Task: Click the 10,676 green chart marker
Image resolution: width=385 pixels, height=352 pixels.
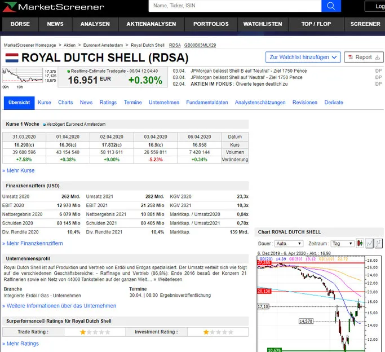Action: [x=275, y=350]
